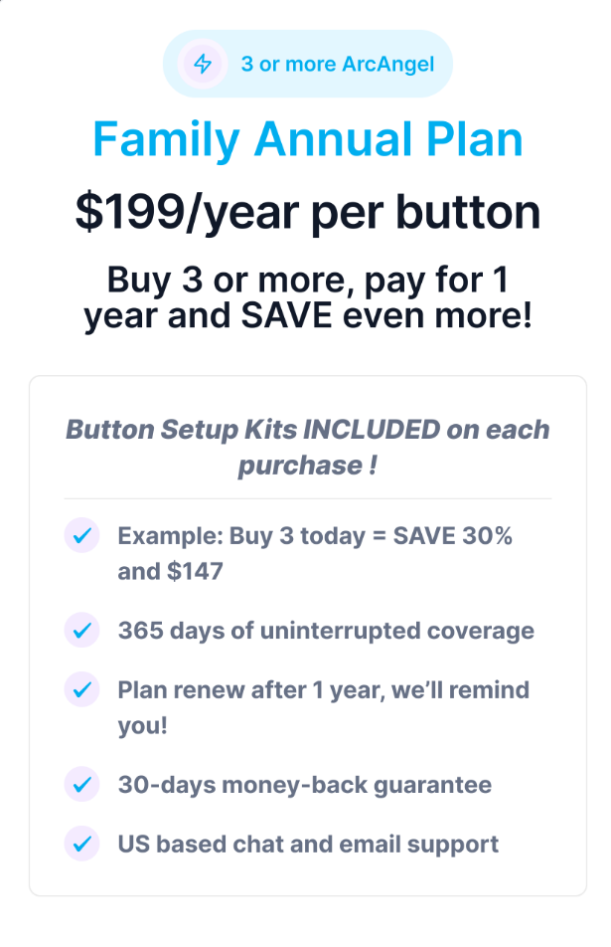Click the lightning bolt icon in the badge
This screenshot has width=611, height=947.
click(203, 65)
